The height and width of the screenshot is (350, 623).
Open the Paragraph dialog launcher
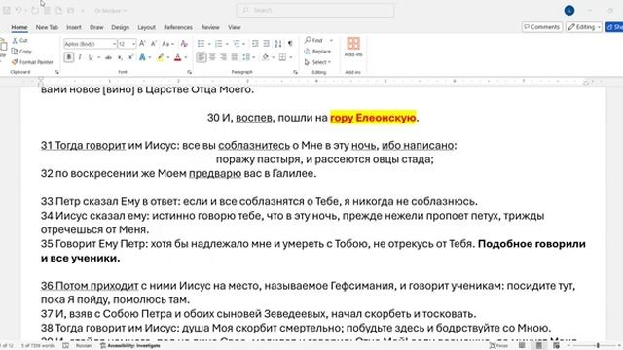click(x=295, y=72)
